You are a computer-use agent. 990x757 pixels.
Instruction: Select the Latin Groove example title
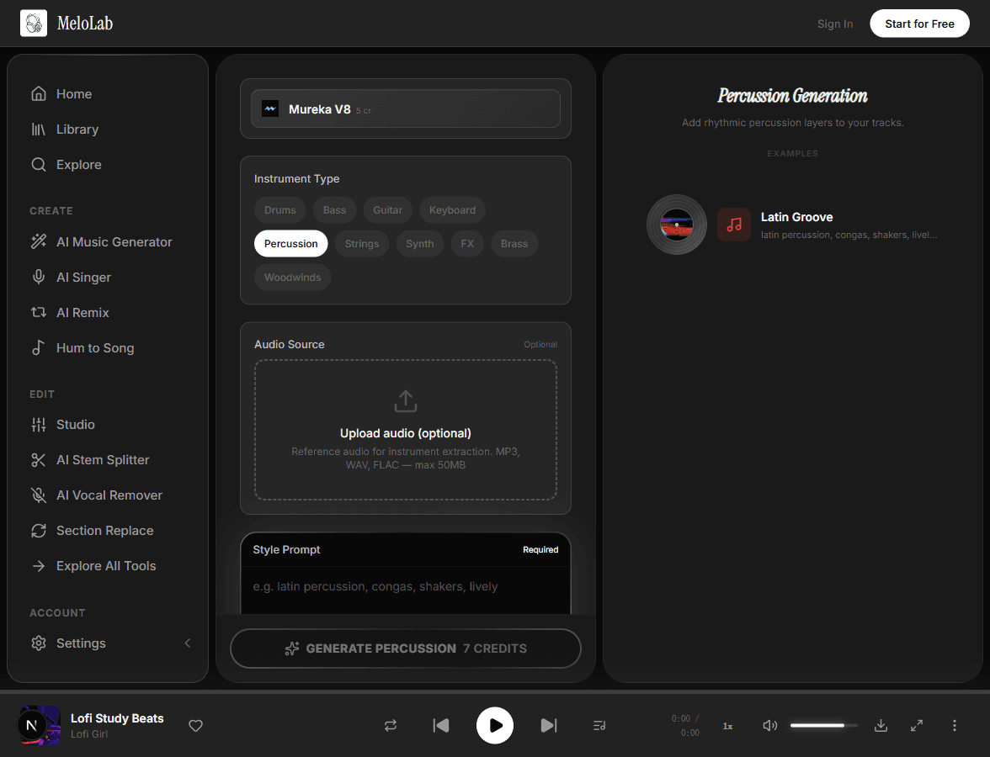pyautogui.click(x=796, y=217)
